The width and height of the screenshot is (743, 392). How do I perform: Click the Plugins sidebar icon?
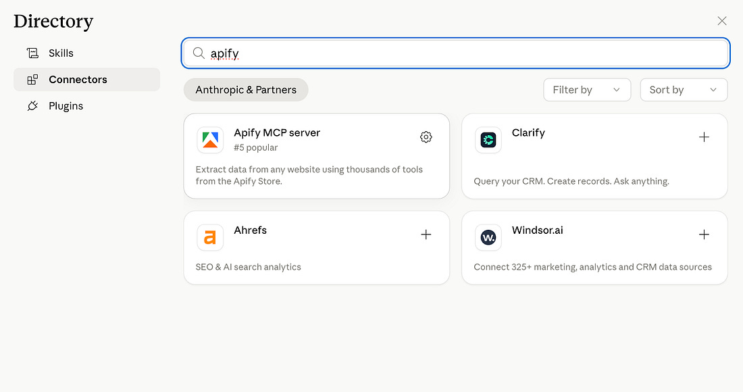32,105
